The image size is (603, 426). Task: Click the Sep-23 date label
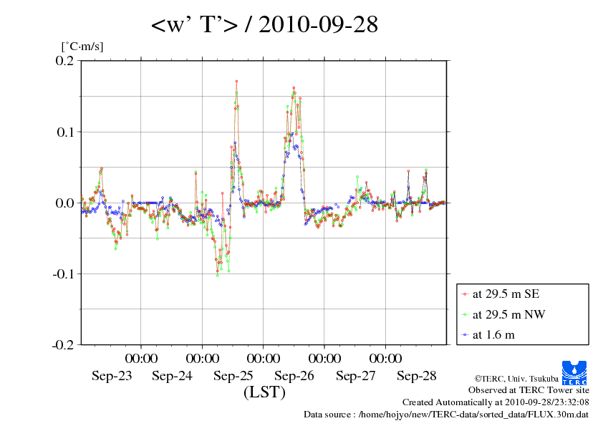tap(112, 376)
